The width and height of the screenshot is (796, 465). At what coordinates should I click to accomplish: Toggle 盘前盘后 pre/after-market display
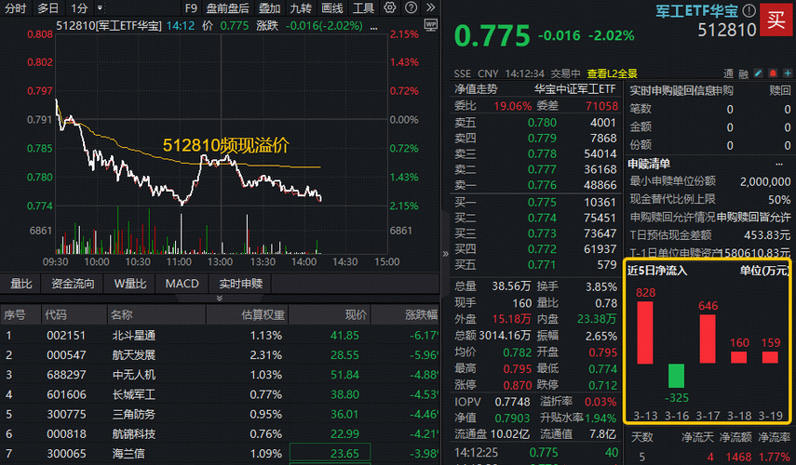click(x=227, y=8)
